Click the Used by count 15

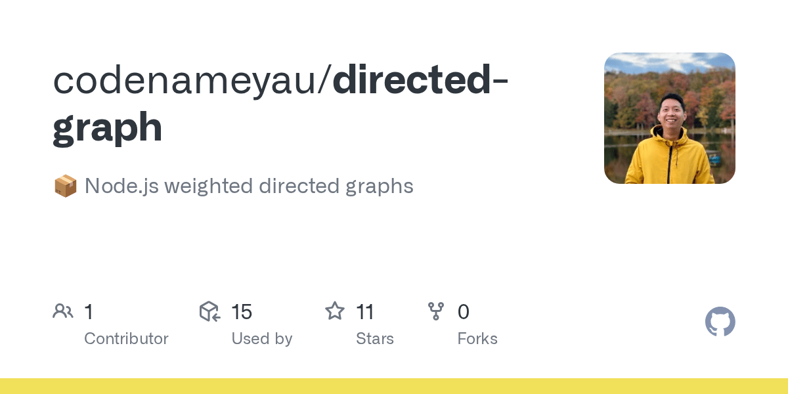(242, 312)
